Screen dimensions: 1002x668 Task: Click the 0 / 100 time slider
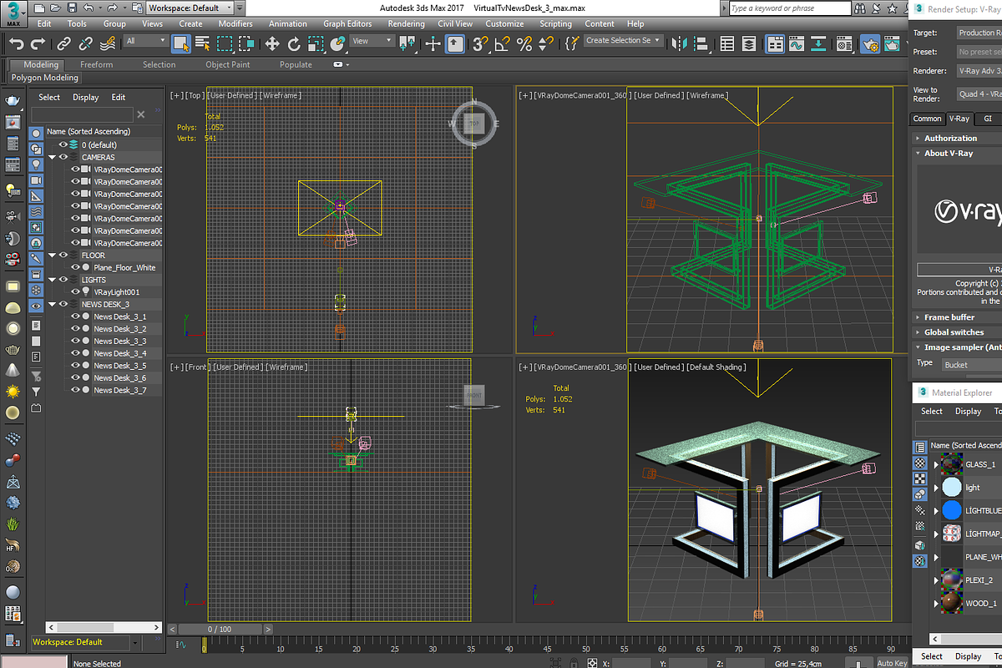(219, 629)
